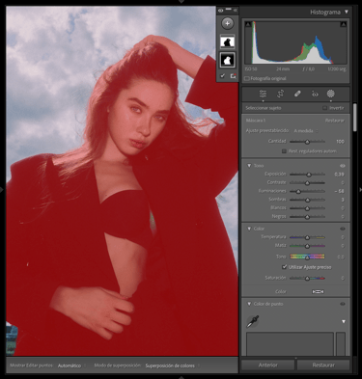Open the Ajuste preestablecido A medida dropdown
The height and width of the screenshot is (379, 362).
coord(306,131)
